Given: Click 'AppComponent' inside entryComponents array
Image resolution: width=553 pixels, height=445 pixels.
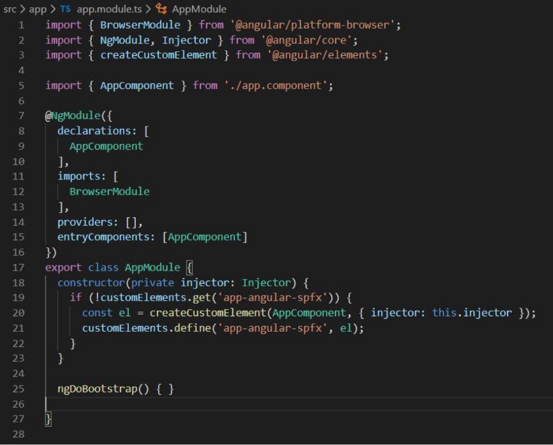Looking at the screenshot, I should 204,237.
